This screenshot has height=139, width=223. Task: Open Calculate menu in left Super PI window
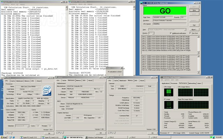pos(5,5)
